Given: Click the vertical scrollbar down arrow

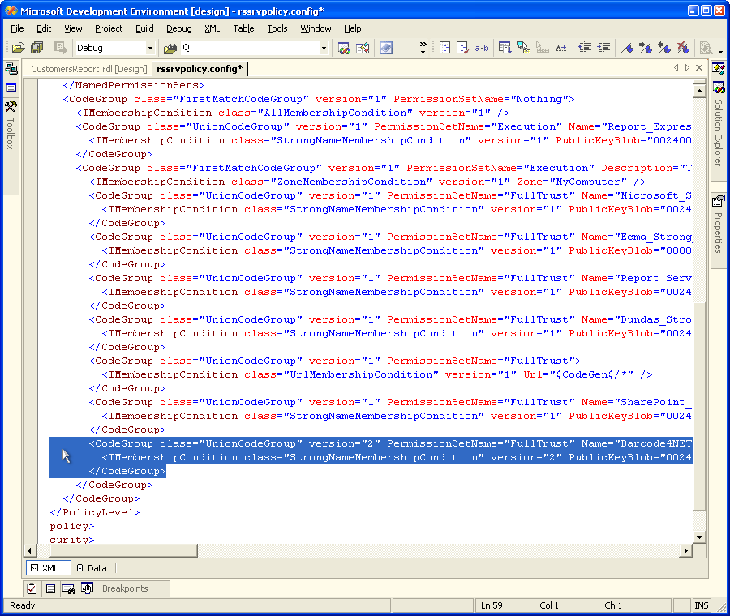Looking at the screenshot, I should (x=700, y=536).
